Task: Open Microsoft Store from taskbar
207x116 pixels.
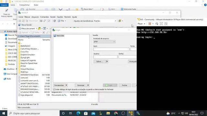Action: point(86,113)
